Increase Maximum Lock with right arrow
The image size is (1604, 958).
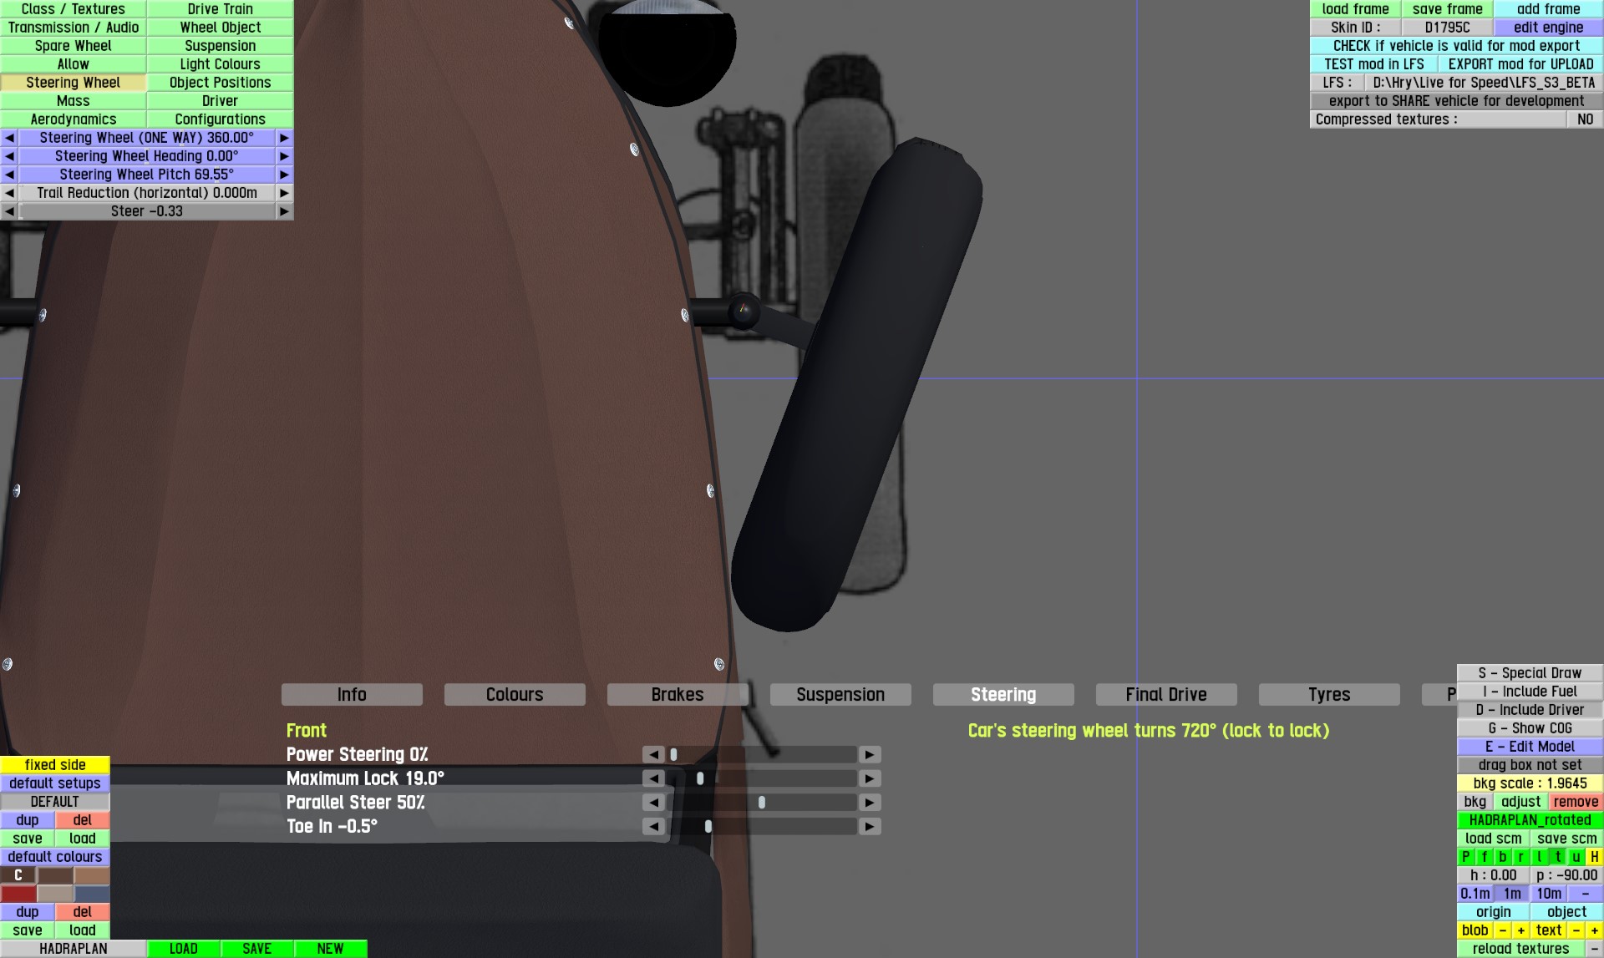pos(870,778)
